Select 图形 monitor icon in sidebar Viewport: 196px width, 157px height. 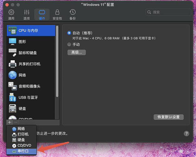point(31,42)
